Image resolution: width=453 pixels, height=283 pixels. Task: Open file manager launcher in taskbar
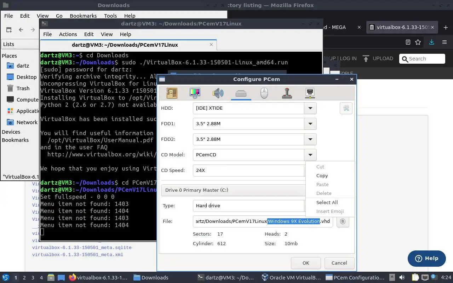(51, 278)
